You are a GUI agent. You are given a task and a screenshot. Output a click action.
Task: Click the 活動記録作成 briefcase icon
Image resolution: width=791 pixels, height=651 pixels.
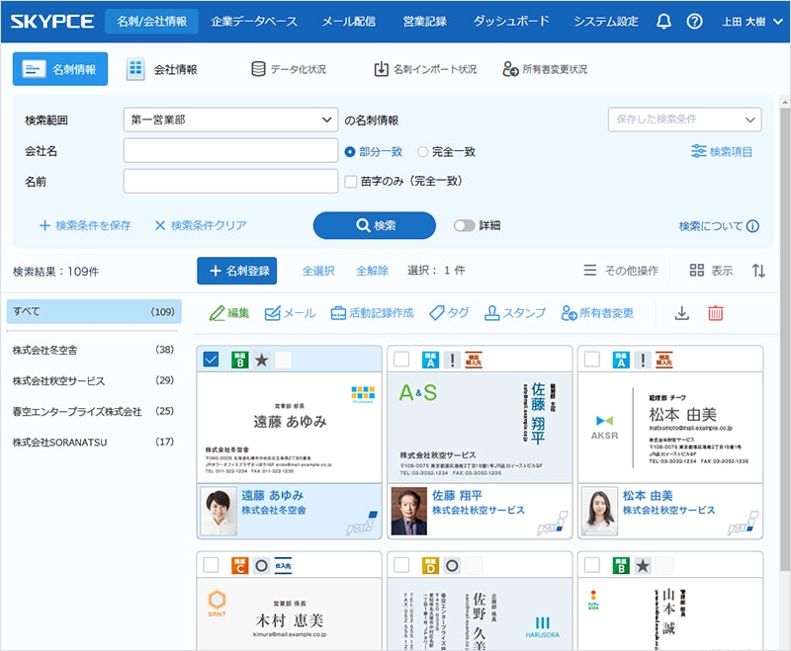click(338, 313)
